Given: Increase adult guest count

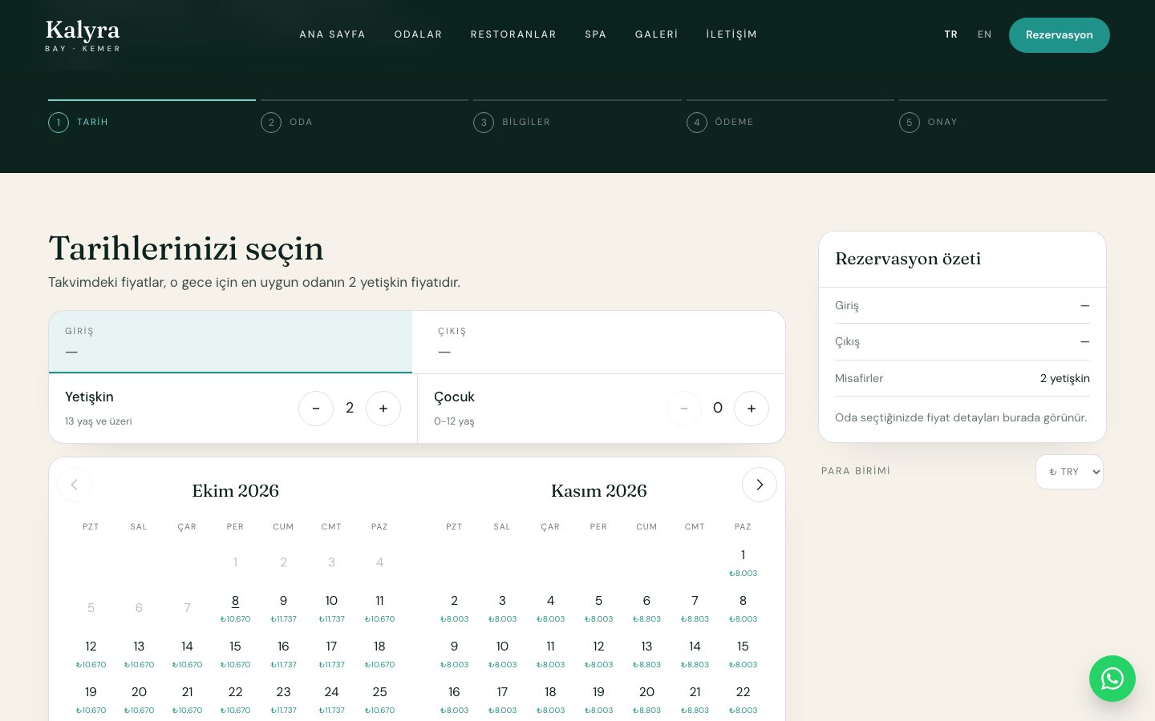Looking at the screenshot, I should pos(383,409).
